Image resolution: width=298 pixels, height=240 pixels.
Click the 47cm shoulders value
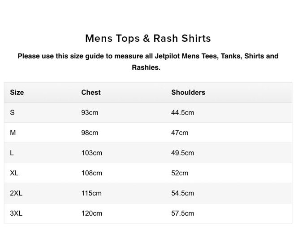pos(180,133)
